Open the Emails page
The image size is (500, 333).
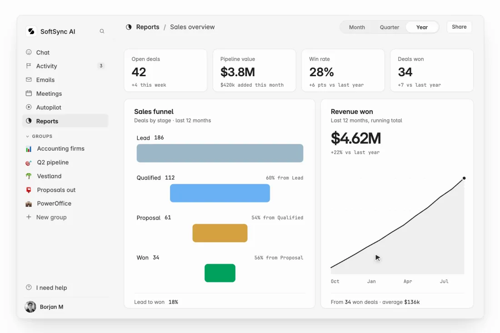pyautogui.click(x=65, y=79)
